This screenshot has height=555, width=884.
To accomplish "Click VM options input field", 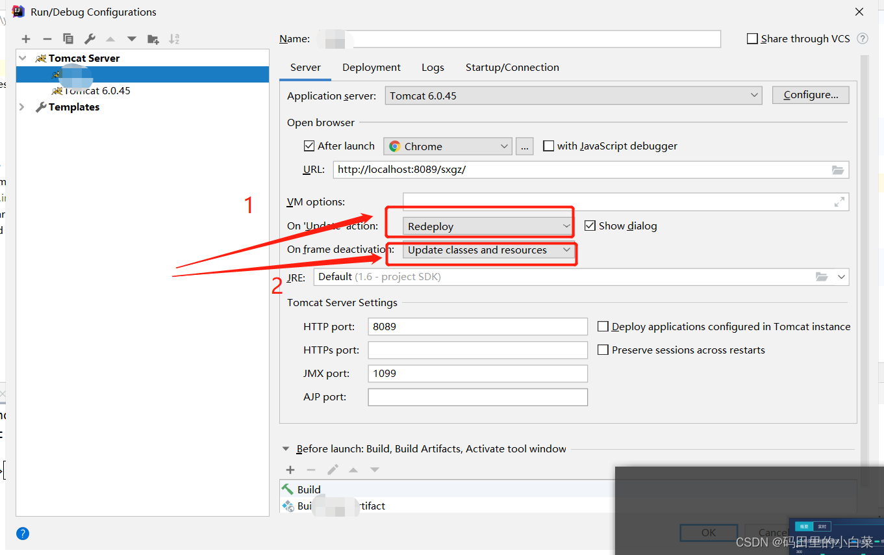I will pos(625,201).
